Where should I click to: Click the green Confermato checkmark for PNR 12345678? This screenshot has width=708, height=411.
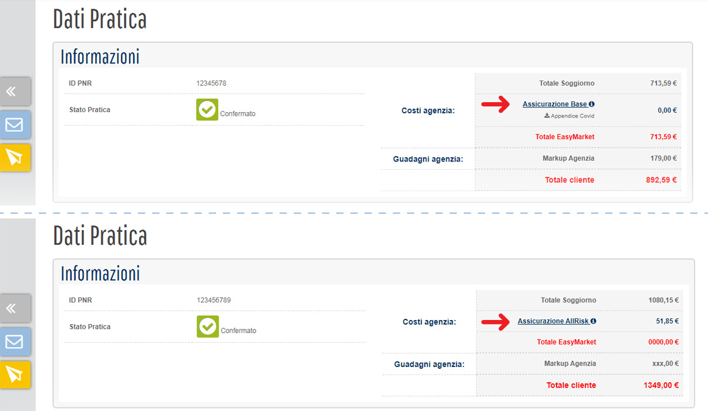point(207,110)
